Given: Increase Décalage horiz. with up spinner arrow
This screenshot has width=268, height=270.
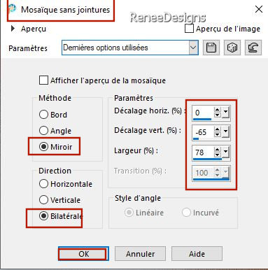Looking at the screenshot, I should [x=217, y=110].
